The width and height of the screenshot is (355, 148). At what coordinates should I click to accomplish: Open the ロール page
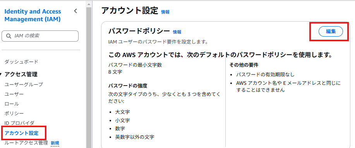tap(12, 104)
